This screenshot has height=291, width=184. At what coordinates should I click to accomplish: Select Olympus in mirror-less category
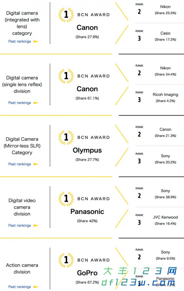click(x=87, y=150)
